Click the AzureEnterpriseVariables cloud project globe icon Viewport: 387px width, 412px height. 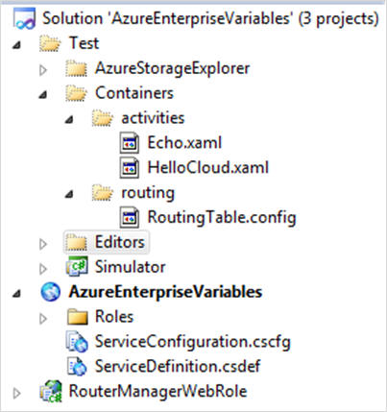pyautogui.click(x=51, y=292)
